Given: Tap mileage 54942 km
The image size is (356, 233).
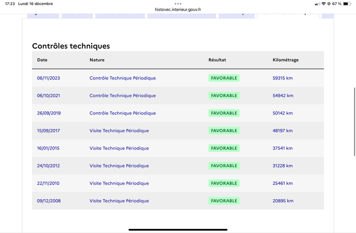Looking at the screenshot, I should tap(283, 95).
